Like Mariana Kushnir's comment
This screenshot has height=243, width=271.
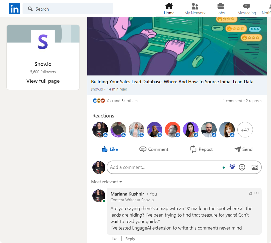[114, 239]
